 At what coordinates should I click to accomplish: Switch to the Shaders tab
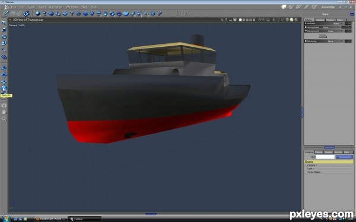pos(328,152)
